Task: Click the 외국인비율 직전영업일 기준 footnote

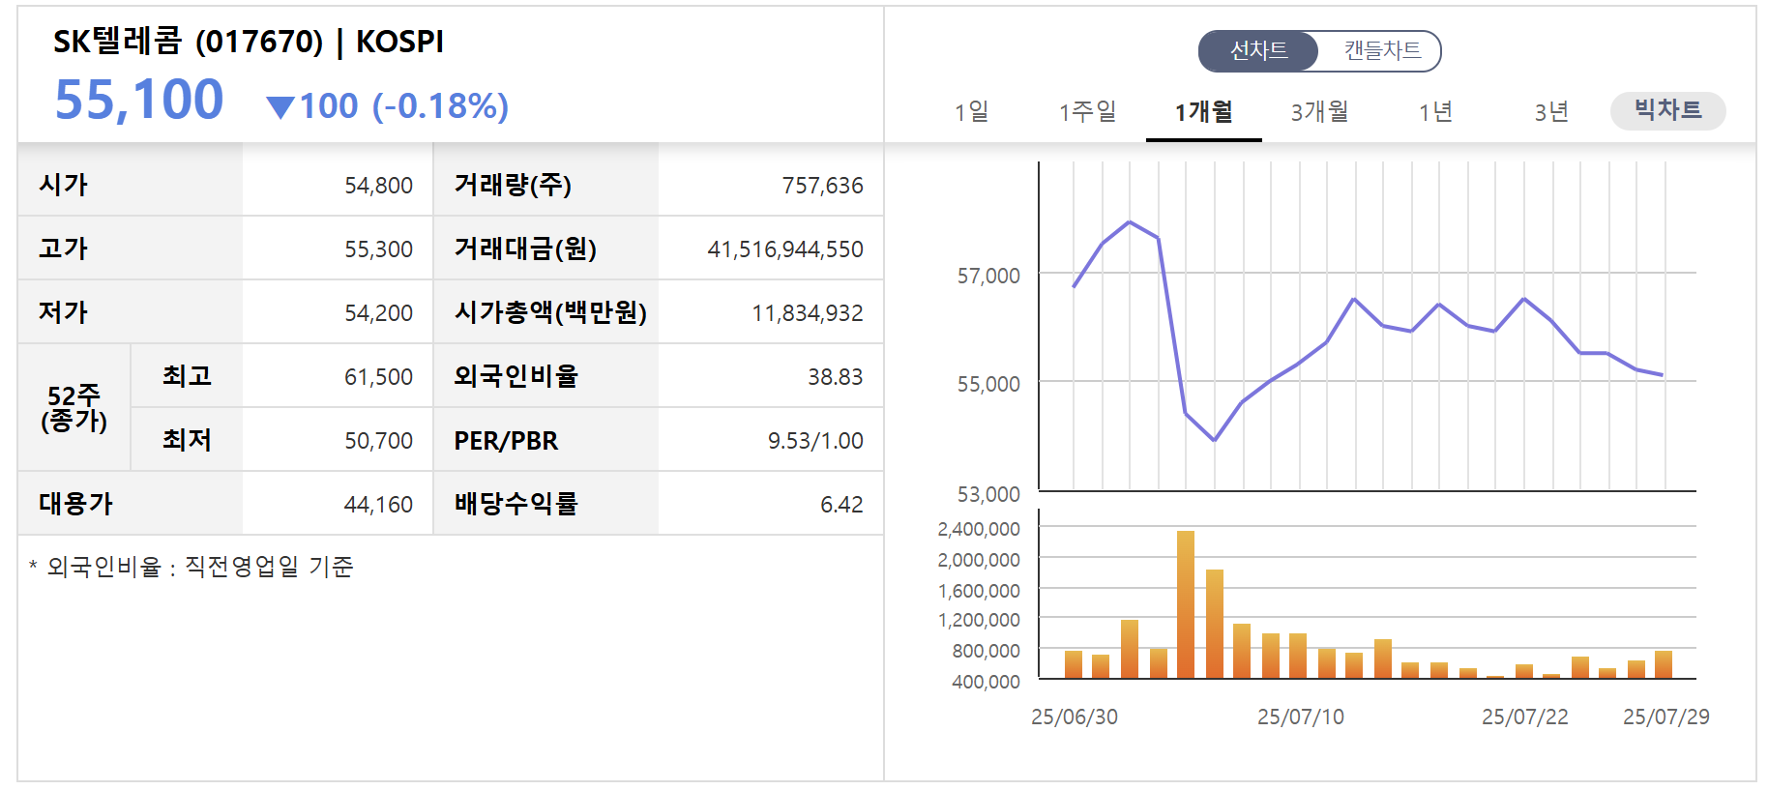Action: 191,567
